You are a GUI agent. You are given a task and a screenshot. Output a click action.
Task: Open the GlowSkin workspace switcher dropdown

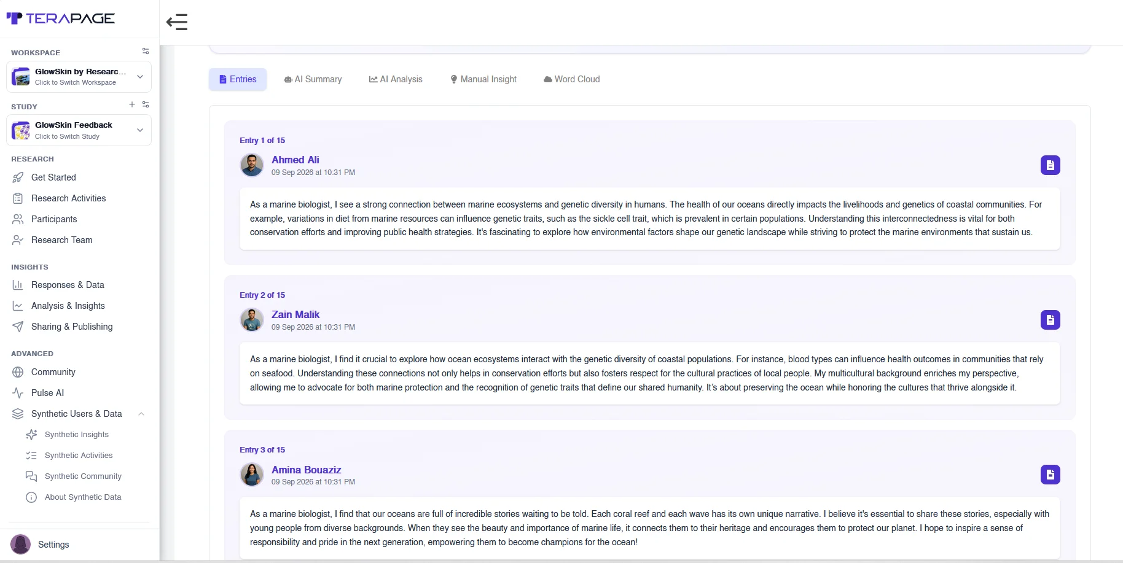79,77
